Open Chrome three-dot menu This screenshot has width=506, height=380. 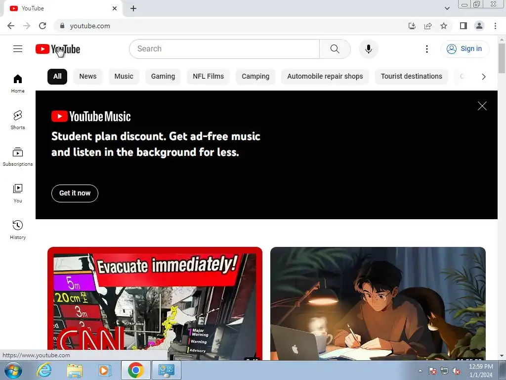[x=495, y=26]
